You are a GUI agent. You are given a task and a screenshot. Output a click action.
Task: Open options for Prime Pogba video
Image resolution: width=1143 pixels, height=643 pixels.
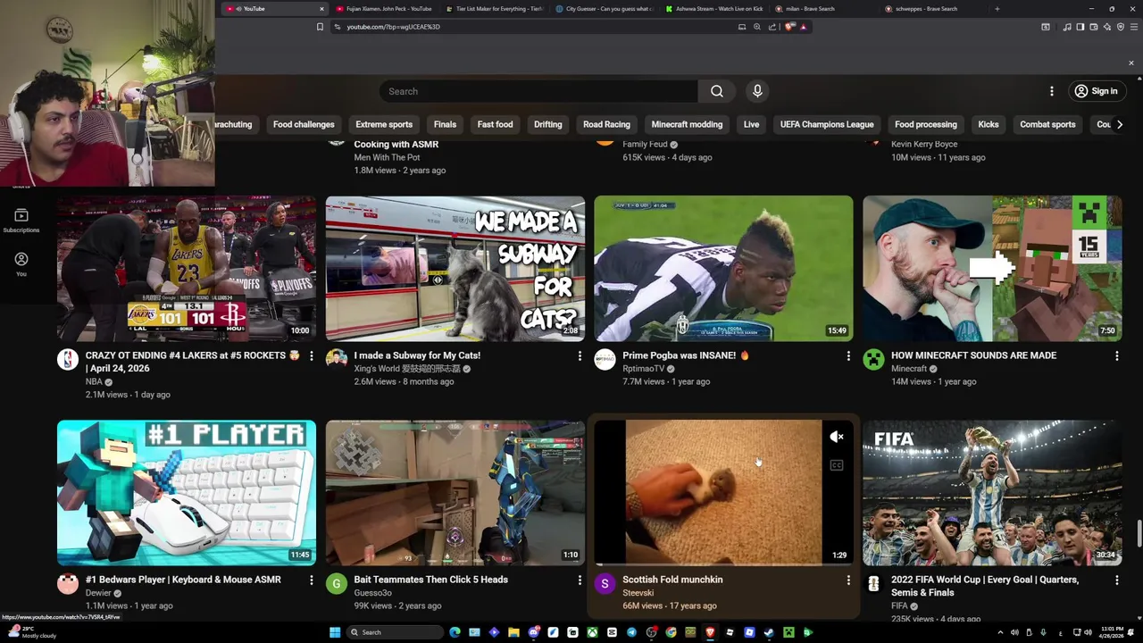point(847,355)
